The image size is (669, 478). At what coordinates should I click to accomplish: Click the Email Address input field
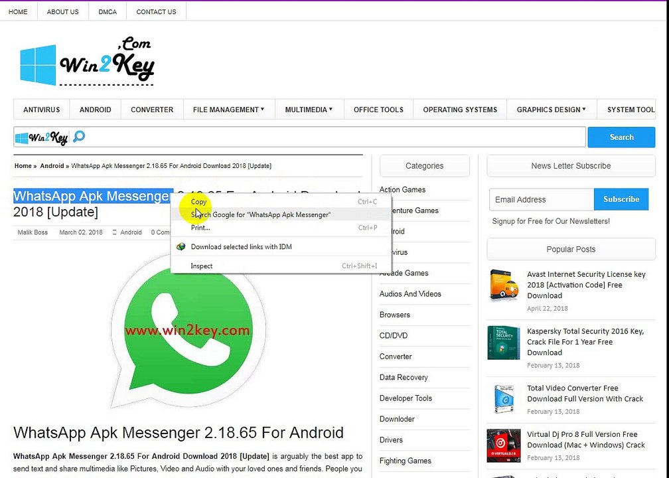coord(541,199)
